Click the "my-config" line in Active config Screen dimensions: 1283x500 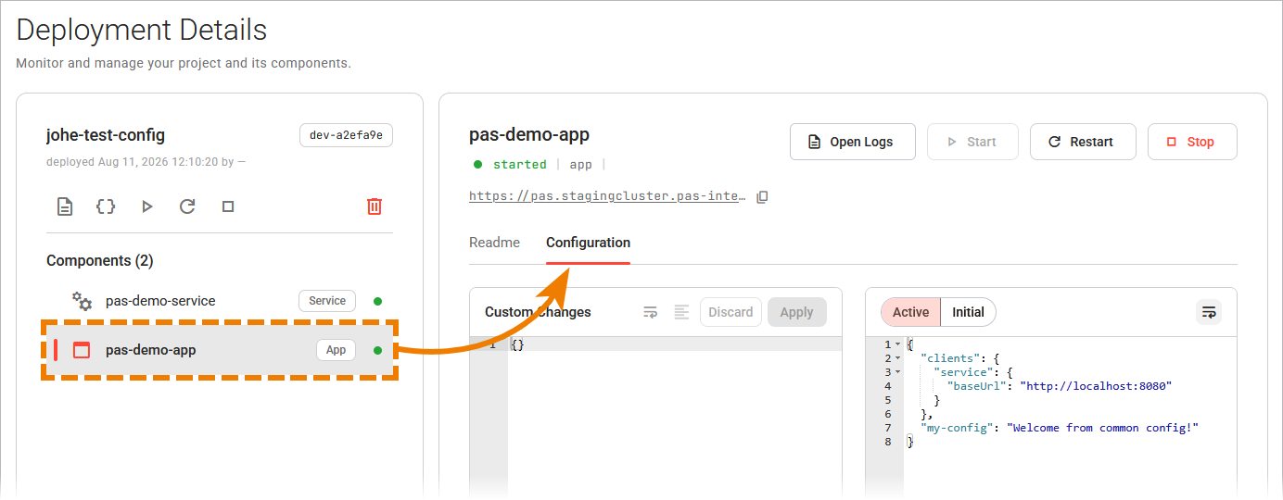[x=1061, y=428]
